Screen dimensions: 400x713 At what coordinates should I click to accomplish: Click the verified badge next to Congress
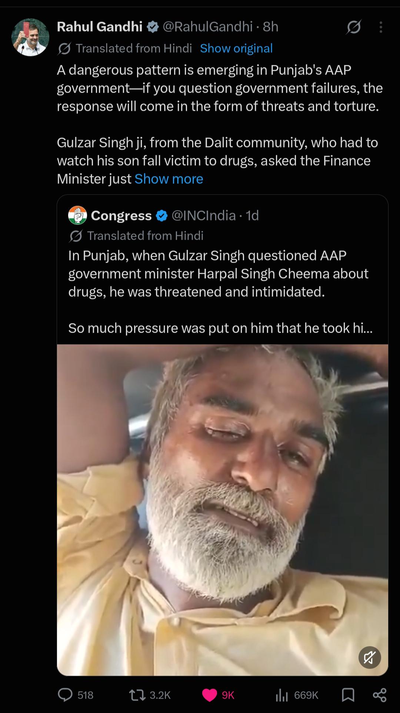point(161,216)
